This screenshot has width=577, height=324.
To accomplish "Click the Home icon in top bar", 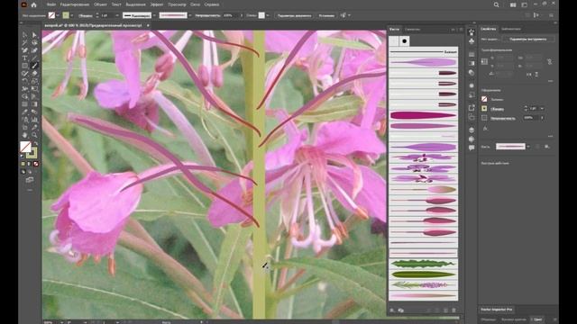I will pos(34,4).
